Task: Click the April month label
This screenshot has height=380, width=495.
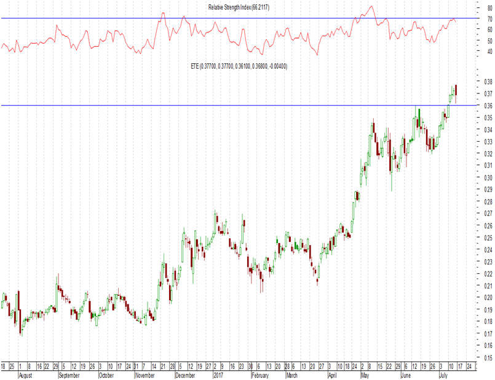Action: pyautogui.click(x=332, y=375)
